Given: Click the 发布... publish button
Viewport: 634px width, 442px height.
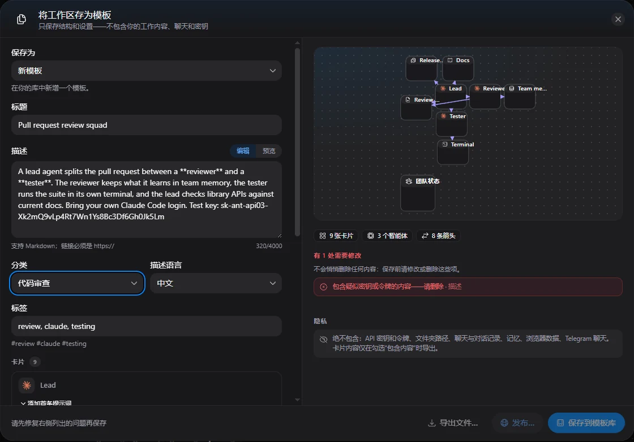Looking at the screenshot, I should (517, 423).
